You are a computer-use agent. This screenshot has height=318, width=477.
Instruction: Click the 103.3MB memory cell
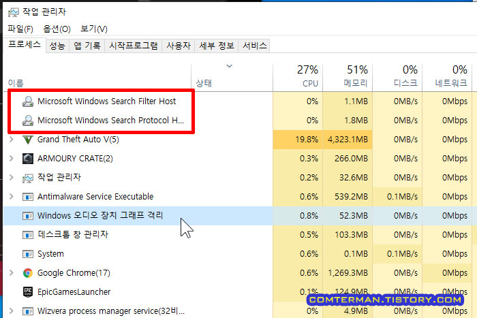tap(348, 235)
